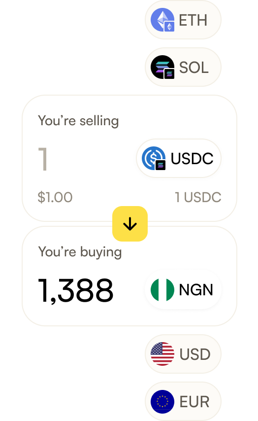Click the You're selling heading

pos(78,121)
